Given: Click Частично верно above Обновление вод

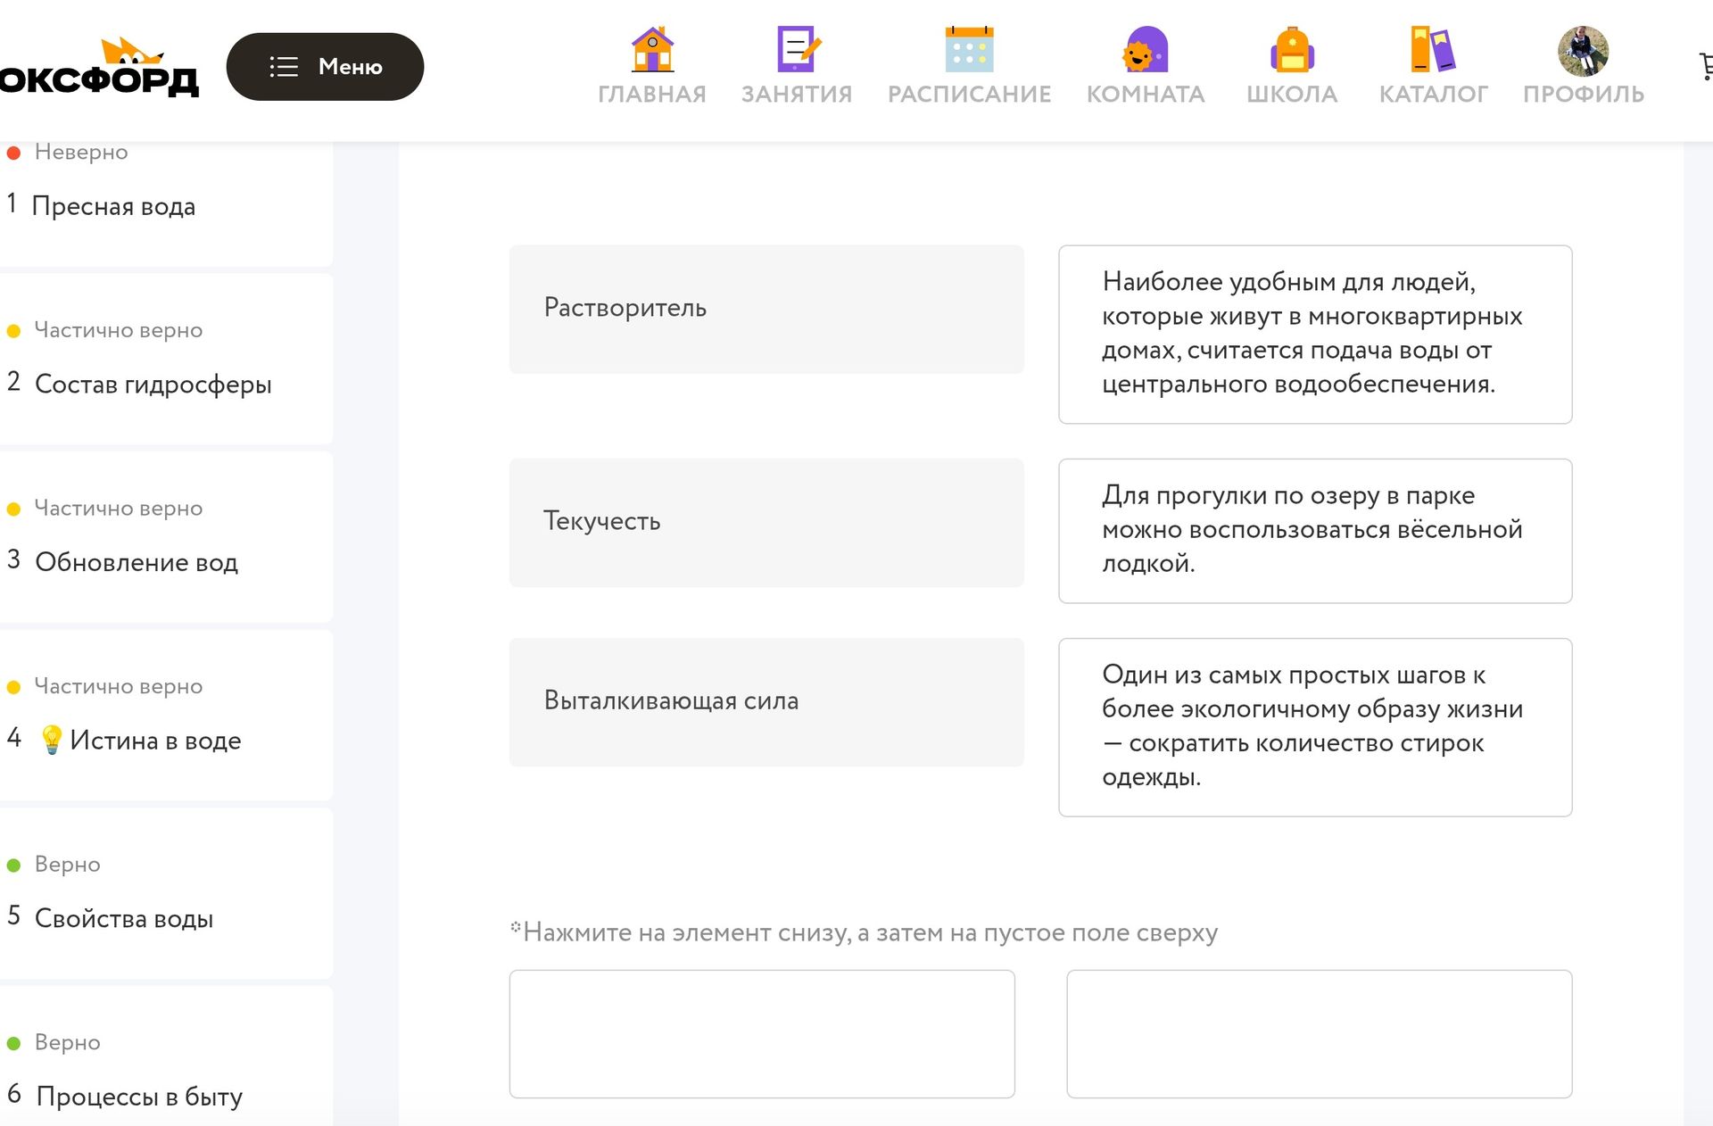Looking at the screenshot, I should (x=119, y=509).
